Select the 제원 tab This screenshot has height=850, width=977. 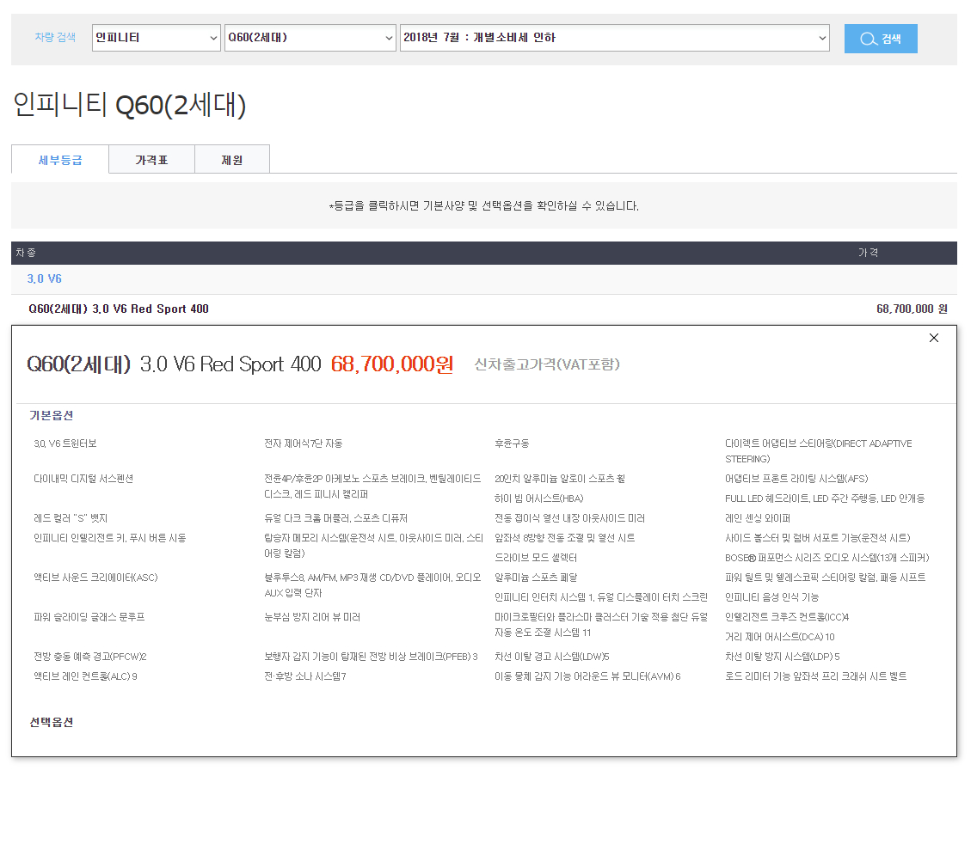232,160
